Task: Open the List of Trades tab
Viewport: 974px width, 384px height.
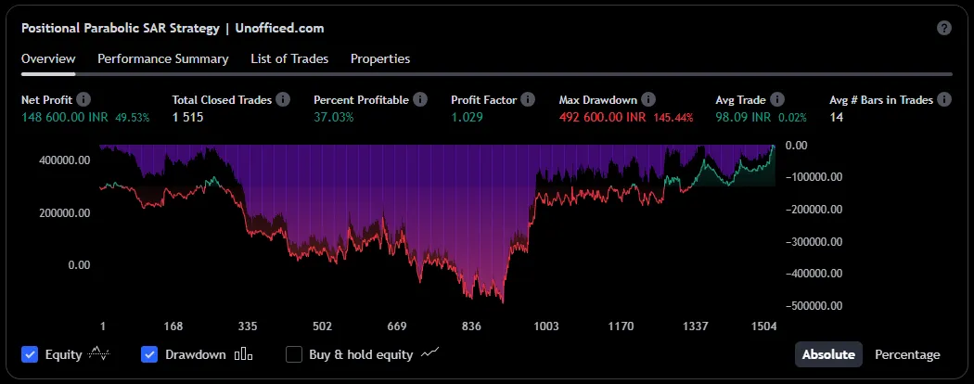Action: pyautogui.click(x=289, y=58)
